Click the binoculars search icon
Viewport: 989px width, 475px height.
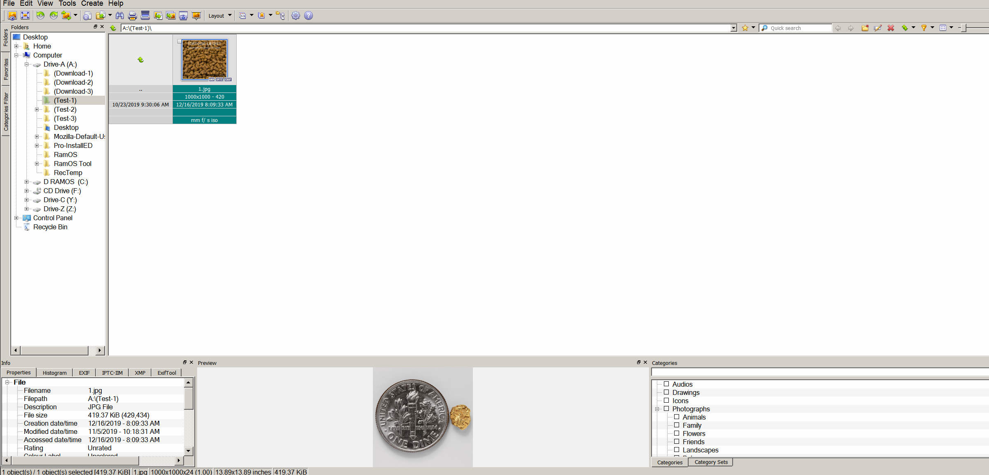[x=120, y=16]
